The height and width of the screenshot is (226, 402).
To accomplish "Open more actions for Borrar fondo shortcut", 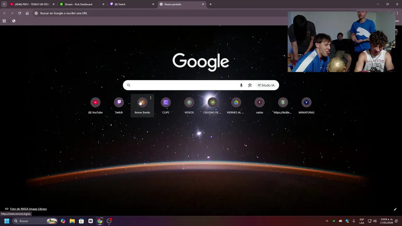I will [151, 98].
